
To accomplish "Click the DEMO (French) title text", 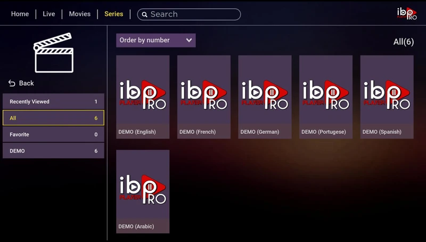I will click(198, 132).
